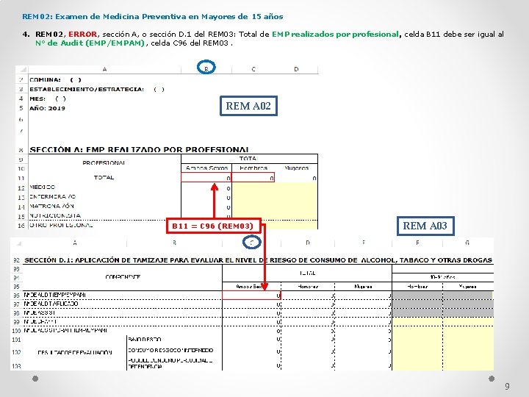
Task: Select row header 11 in REM A02
Action: tap(21, 178)
